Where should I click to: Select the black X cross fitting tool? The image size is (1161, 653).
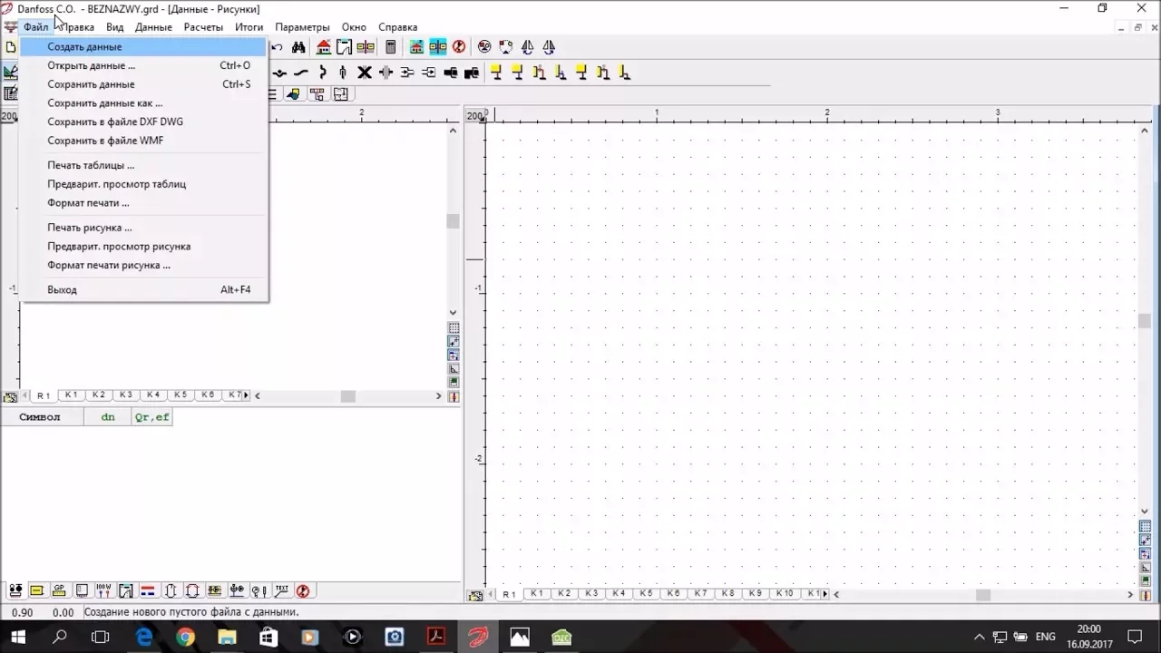(x=365, y=73)
